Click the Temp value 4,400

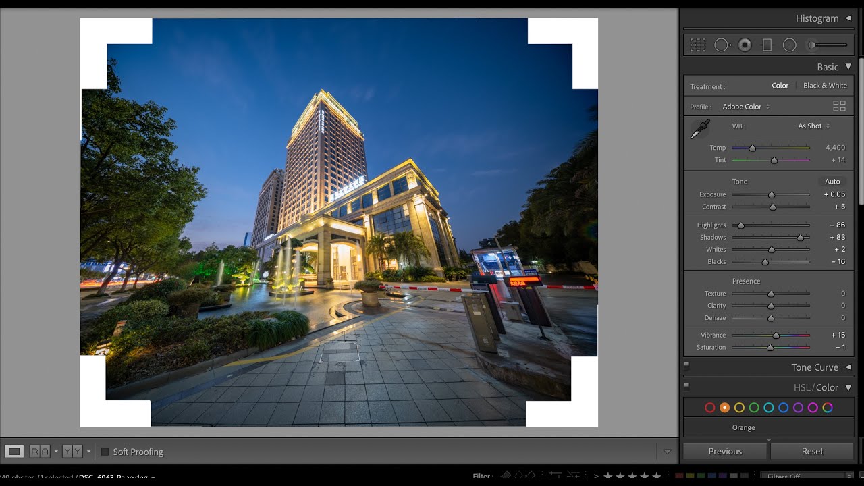click(x=835, y=148)
